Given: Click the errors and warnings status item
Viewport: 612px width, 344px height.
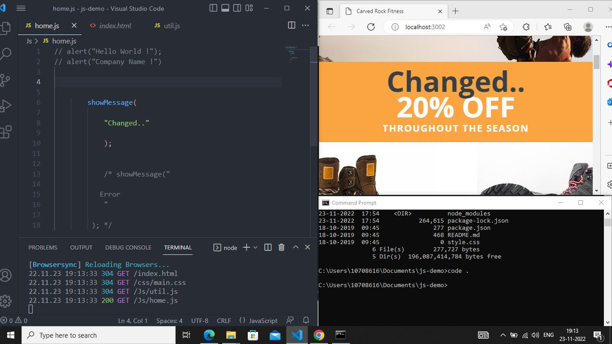Looking at the screenshot, I should [14, 321].
